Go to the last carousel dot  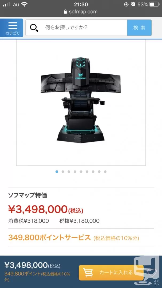[x=105, y=171]
